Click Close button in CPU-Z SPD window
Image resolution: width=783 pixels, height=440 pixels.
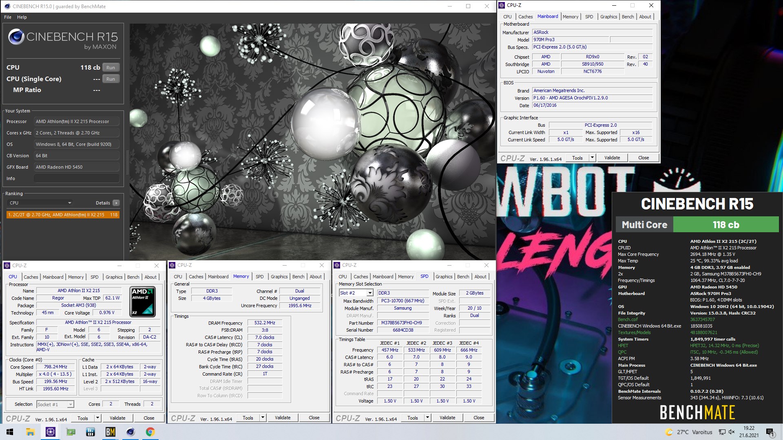coord(479,418)
